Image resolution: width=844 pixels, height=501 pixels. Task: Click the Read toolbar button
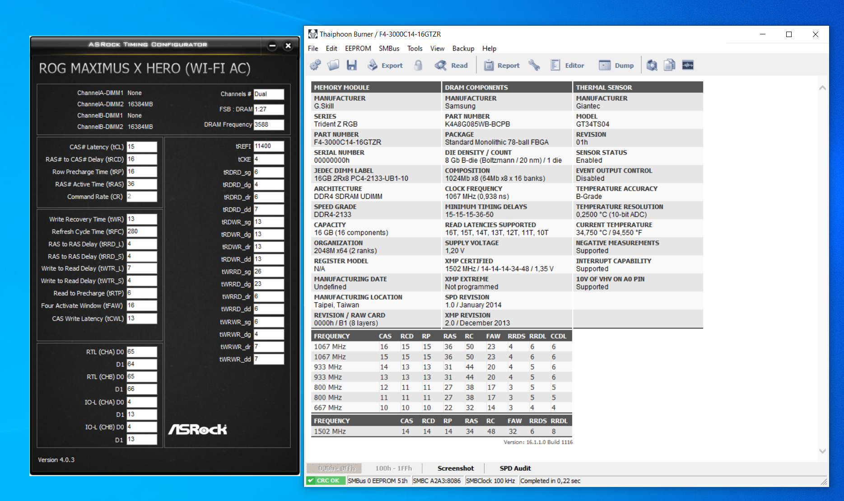click(451, 66)
